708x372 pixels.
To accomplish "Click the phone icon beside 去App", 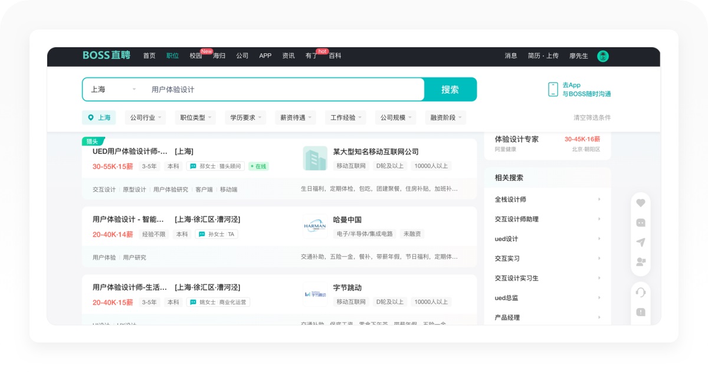I will tap(553, 89).
